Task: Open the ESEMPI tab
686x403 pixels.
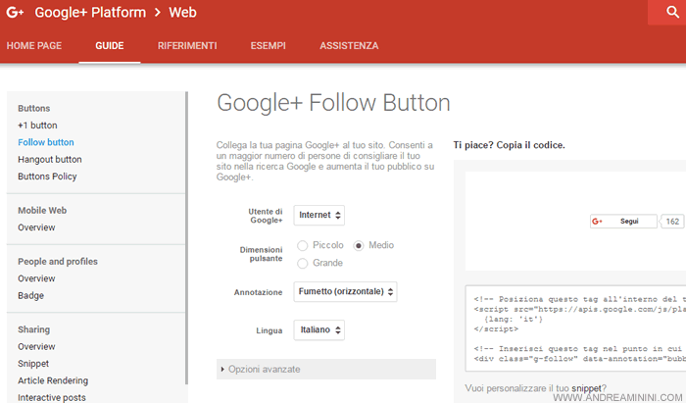Action: click(x=269, y=46)
